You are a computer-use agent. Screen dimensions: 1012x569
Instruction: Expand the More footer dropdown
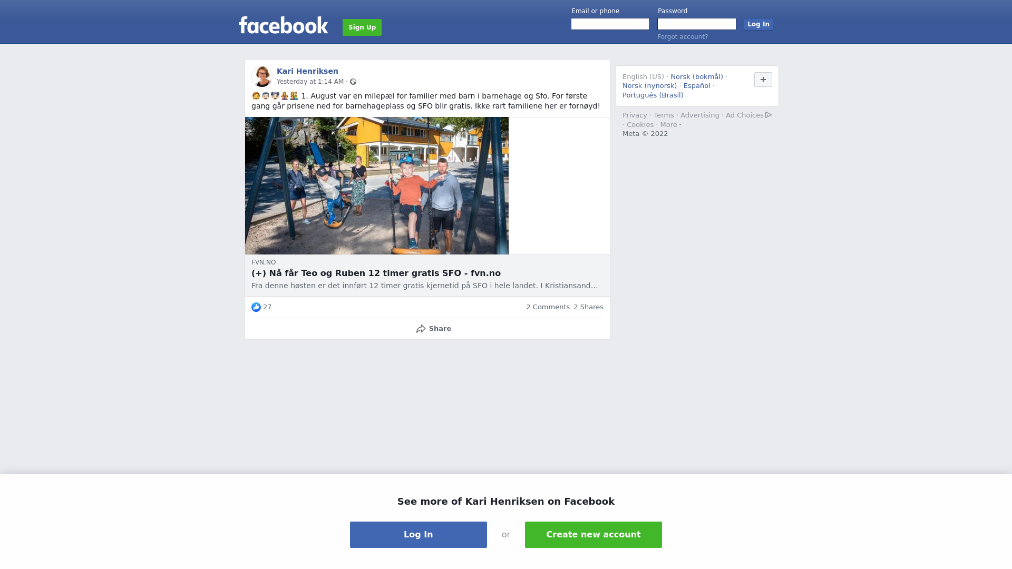coord(670,125)
